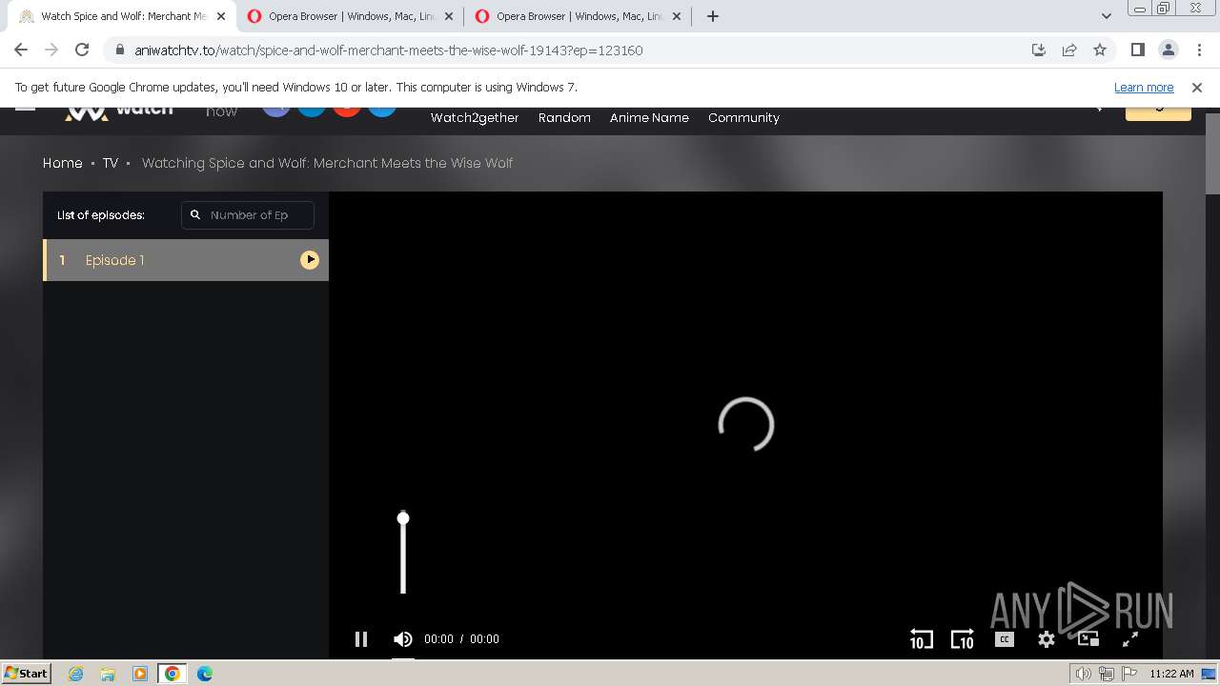1220x686 pixels.
Task: Switch to the third Opera Browser tab
Action: pos(579,16)
